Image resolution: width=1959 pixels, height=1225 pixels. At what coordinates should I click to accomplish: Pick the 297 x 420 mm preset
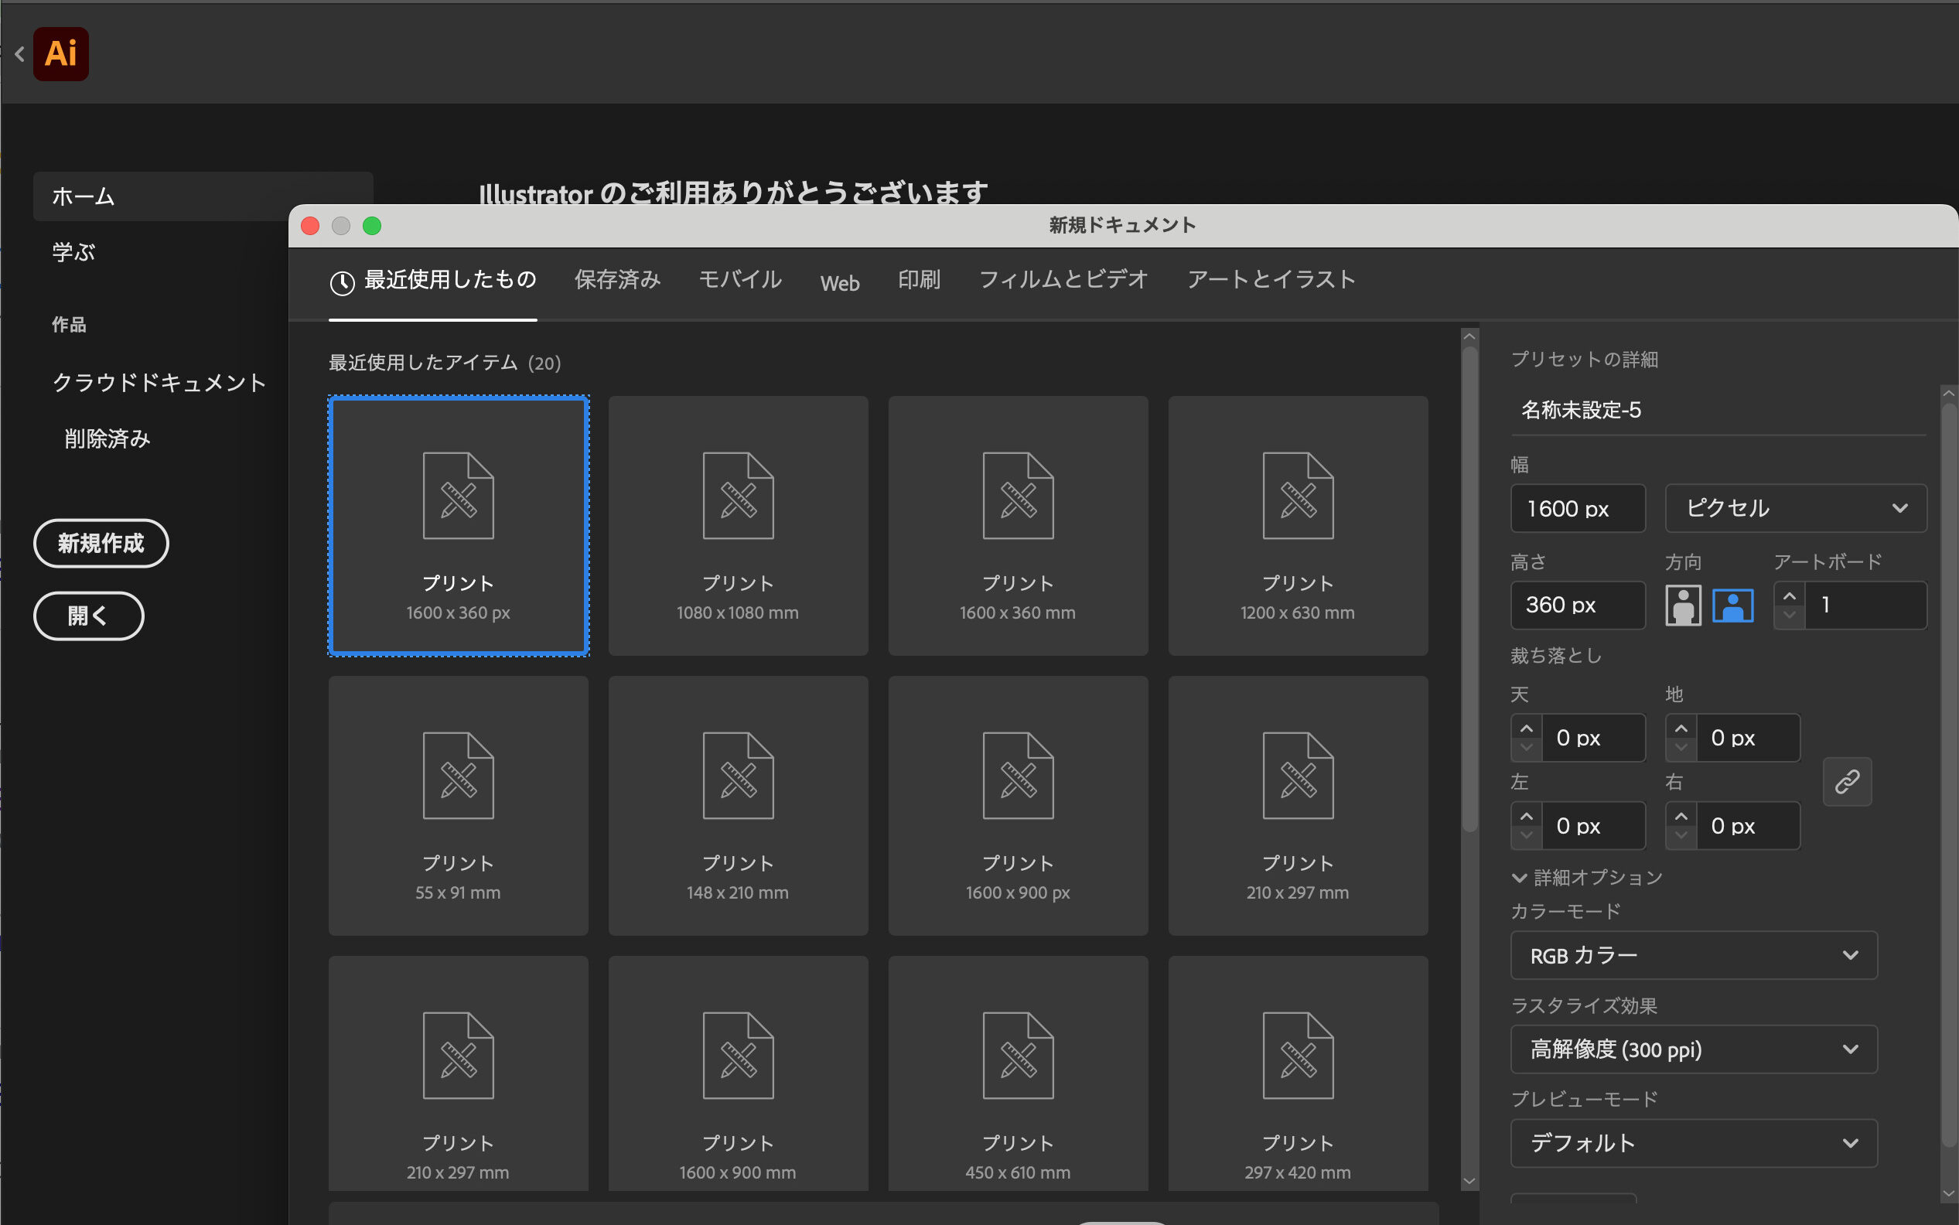point(1298,1073)
